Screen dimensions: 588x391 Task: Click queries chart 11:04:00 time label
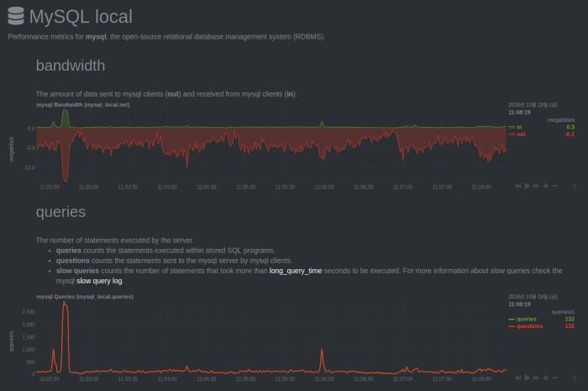click(167, 378)
